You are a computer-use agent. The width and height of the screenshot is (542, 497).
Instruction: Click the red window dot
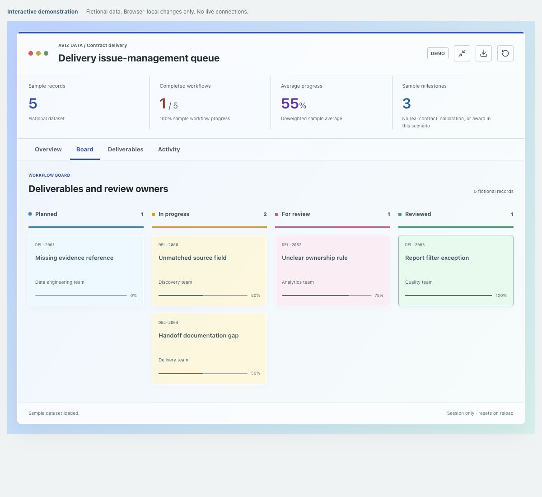[x=31, y=53]
